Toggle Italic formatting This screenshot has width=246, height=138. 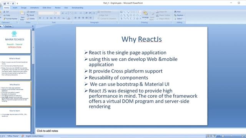[x=43, y=18]
